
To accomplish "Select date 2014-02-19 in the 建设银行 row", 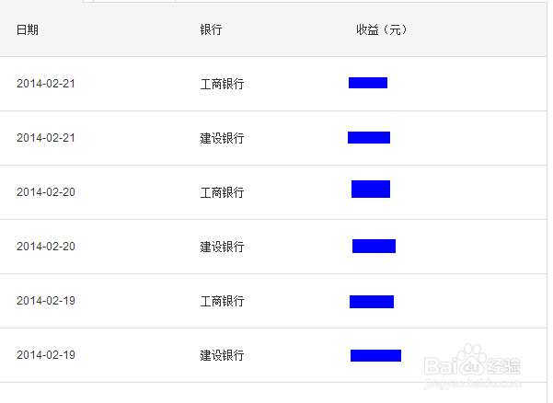I will coord(46,355).
